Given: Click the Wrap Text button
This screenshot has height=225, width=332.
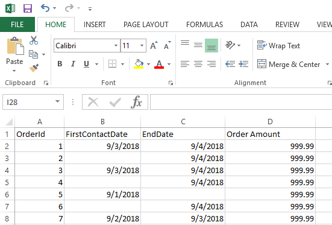Looking at the screenshot, I should (278, 45).
